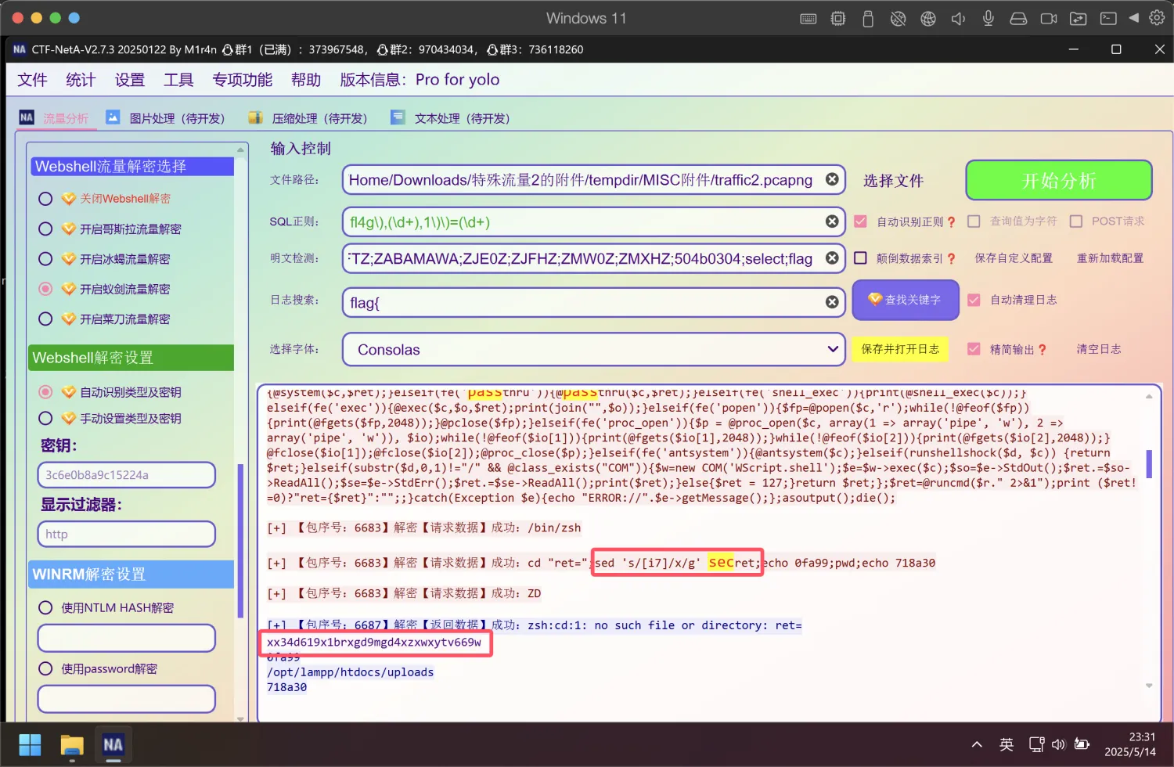Click the 显示过滤器 http input field

click(126, 534)
